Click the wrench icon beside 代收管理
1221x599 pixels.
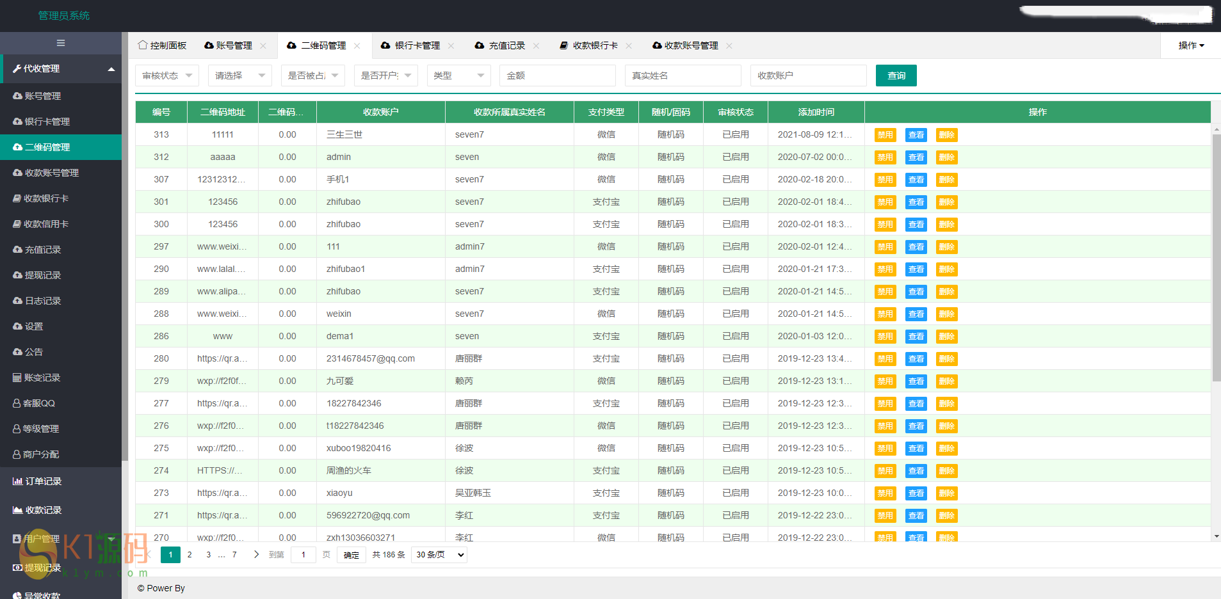tap(17, 68)
